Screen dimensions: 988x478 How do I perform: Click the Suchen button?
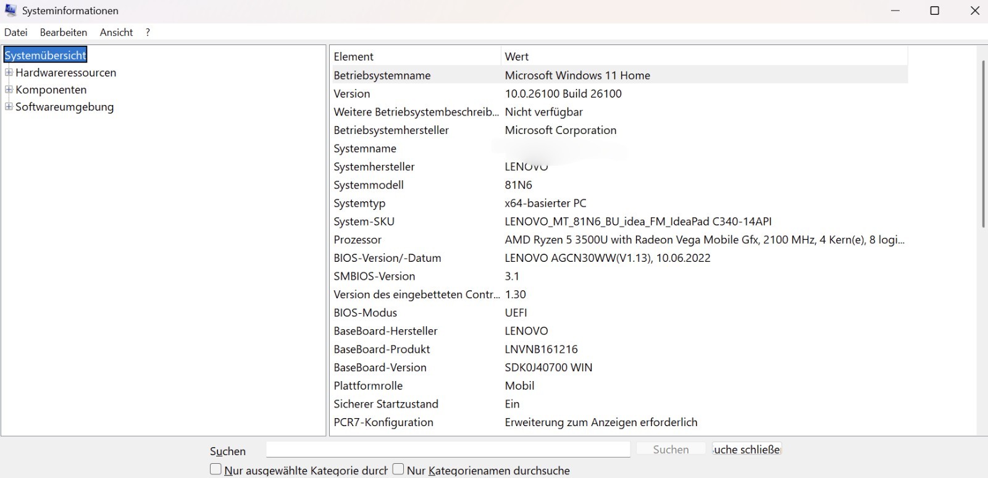point(671,450)
